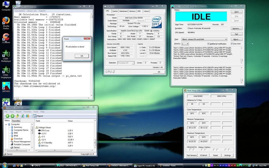Expand the taskbar quick launch overflow chevron

pos(25,165)
